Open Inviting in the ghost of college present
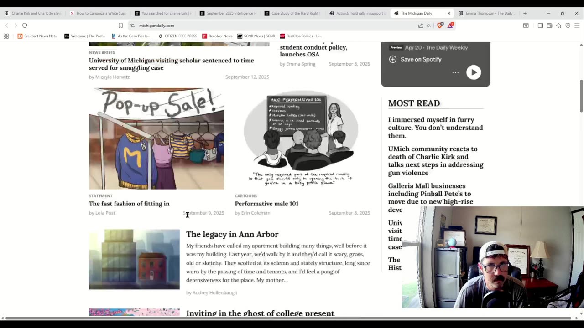Viewport: 584px width, 328px height. coord(260,313)
